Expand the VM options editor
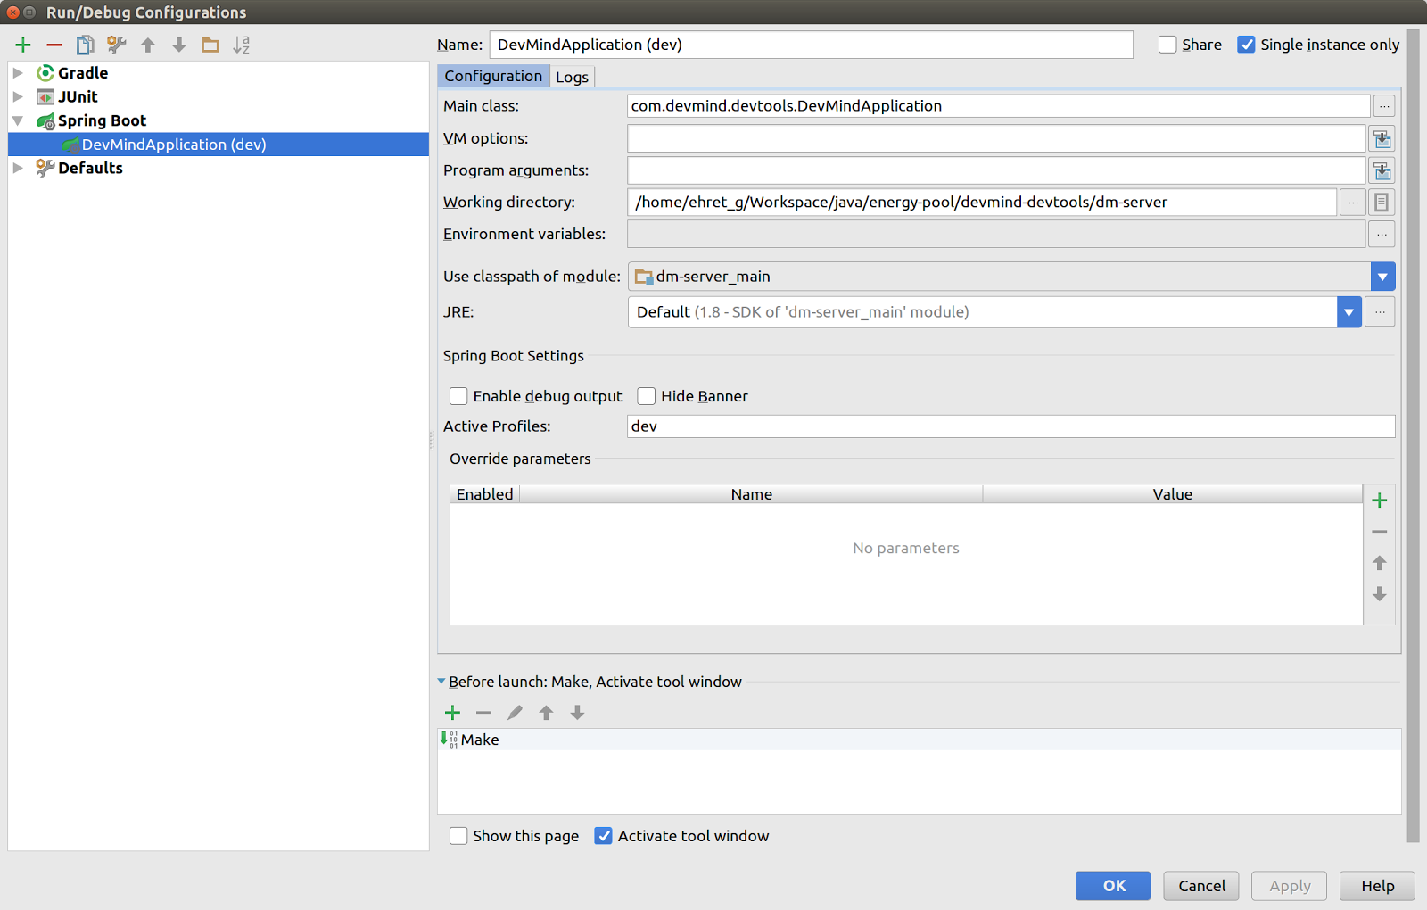The width and height of the screenshot is (1427, 910). (x=1382, y=139)
